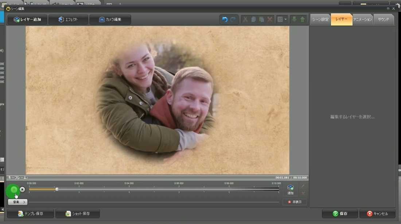Open the alignment grid dropdown
Viewport: 401px width, 224px height.
(282, 20)
